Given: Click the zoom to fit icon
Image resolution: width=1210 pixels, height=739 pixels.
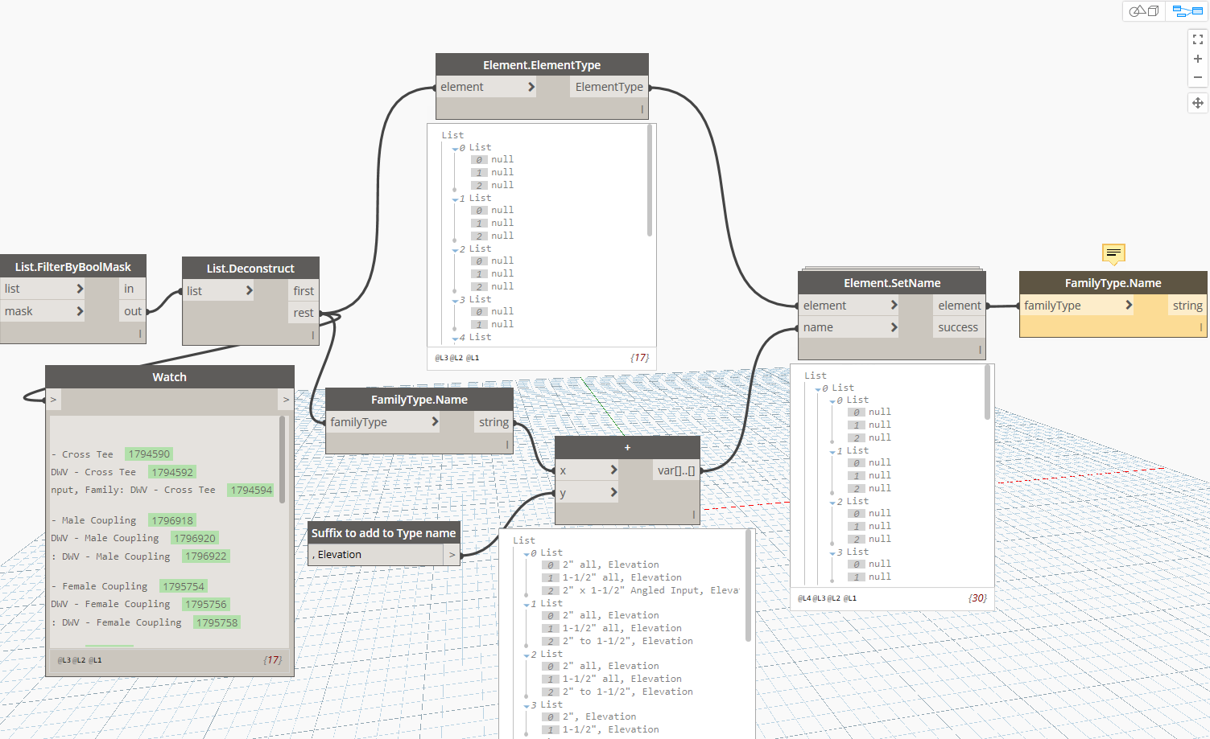Looking at the screenshot, I should [x=1198, y=39].
